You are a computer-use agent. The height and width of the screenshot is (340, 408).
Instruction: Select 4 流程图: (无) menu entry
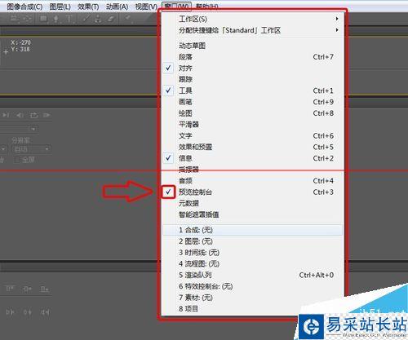(x=253, y=263)
